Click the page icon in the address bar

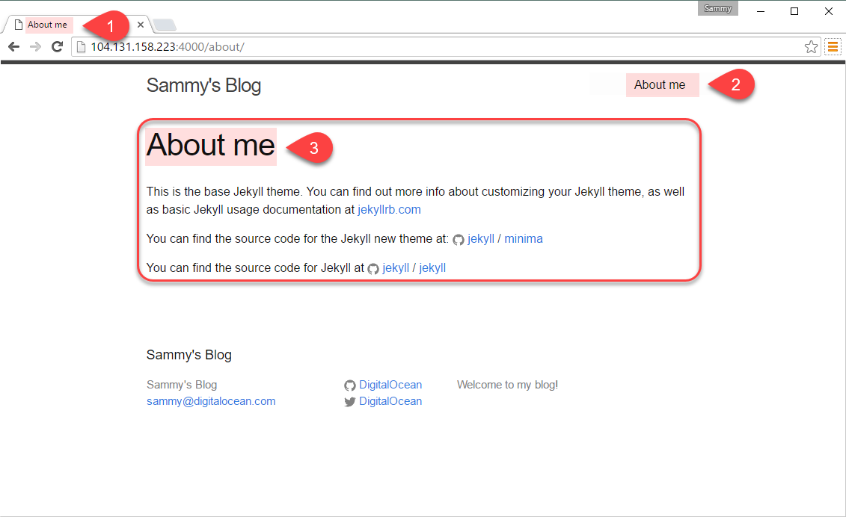81,47
